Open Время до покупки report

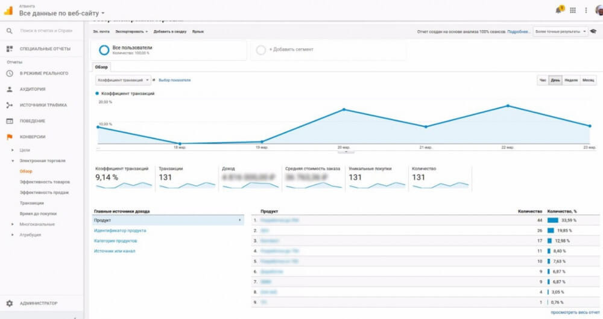[38, 214]
